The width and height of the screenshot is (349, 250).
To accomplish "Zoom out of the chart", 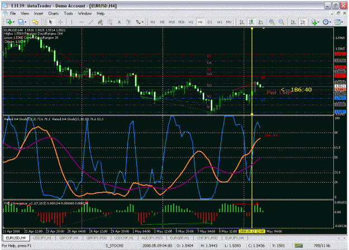I will coord(281,22).
